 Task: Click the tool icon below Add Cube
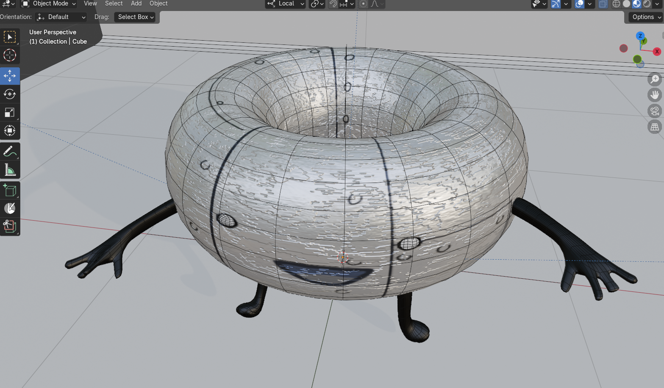pos(10,208)
